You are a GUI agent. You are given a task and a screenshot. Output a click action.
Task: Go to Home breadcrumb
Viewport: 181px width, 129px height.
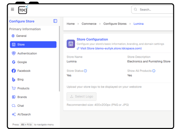pyautogui.click(x=70, y=24)
